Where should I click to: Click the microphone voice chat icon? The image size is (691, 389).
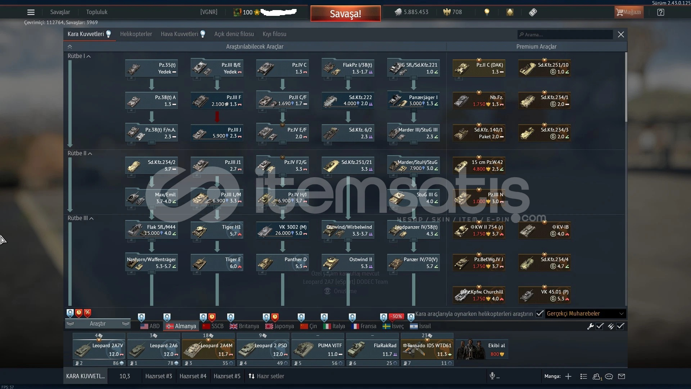click(x=492, y=376)
